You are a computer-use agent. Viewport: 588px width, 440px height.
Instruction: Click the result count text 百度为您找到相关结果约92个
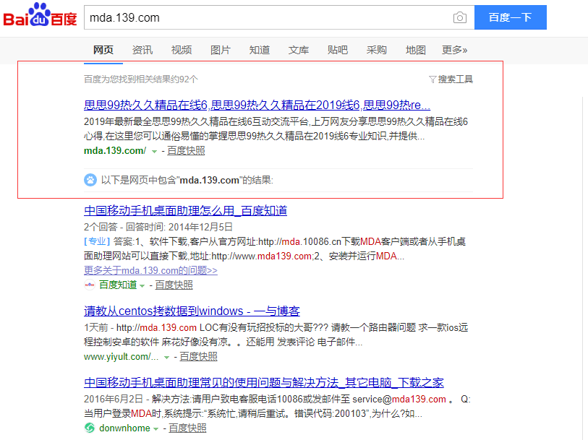[x=141, y=79]
